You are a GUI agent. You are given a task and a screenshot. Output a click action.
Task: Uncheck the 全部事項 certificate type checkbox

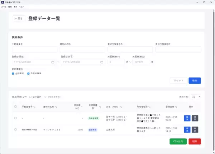13,74
